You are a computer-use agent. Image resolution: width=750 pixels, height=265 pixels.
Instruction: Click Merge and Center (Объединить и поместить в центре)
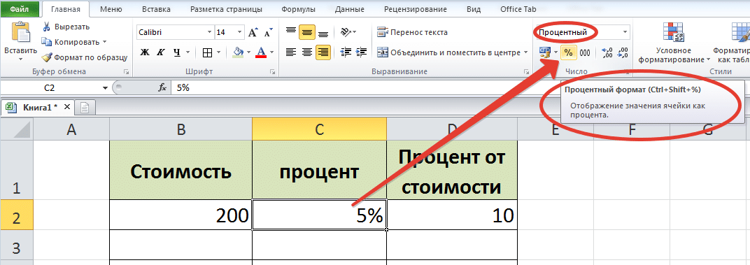(x=448, y=52)
